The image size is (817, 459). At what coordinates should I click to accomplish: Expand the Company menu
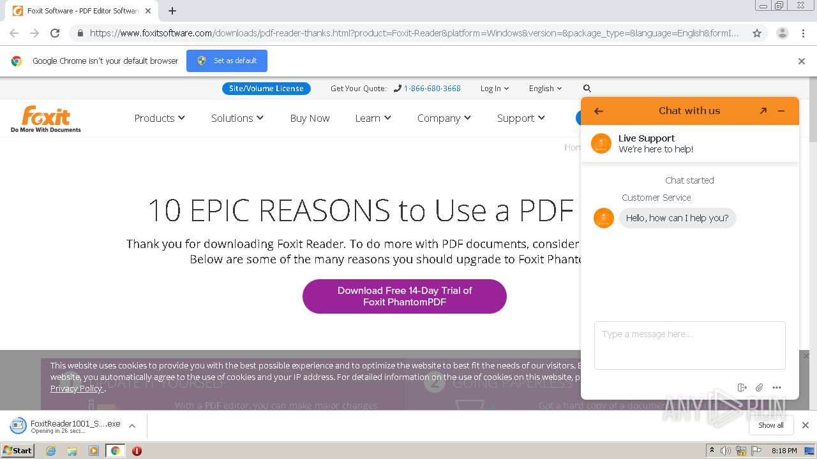coord(444,118)
